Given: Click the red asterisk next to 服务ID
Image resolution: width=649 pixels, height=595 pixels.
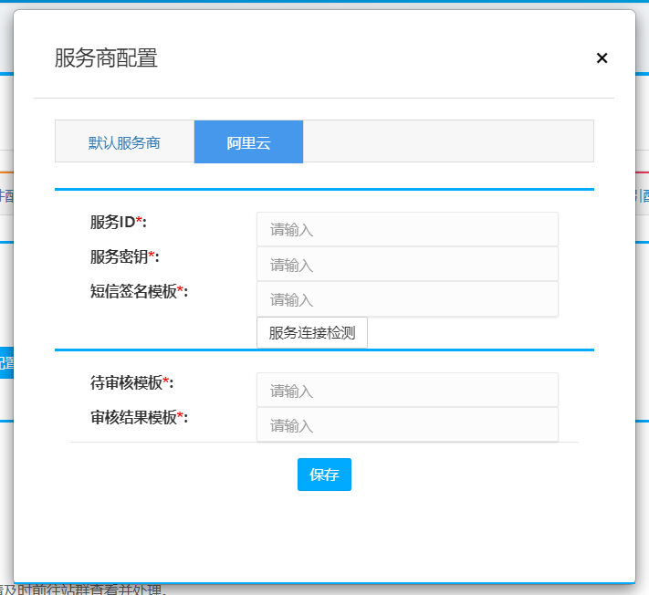Looking at the screenshot, I should click(x=139, y=222).
